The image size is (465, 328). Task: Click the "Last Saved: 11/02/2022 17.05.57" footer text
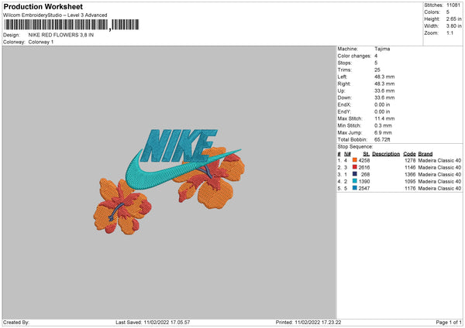coord(153,323)
